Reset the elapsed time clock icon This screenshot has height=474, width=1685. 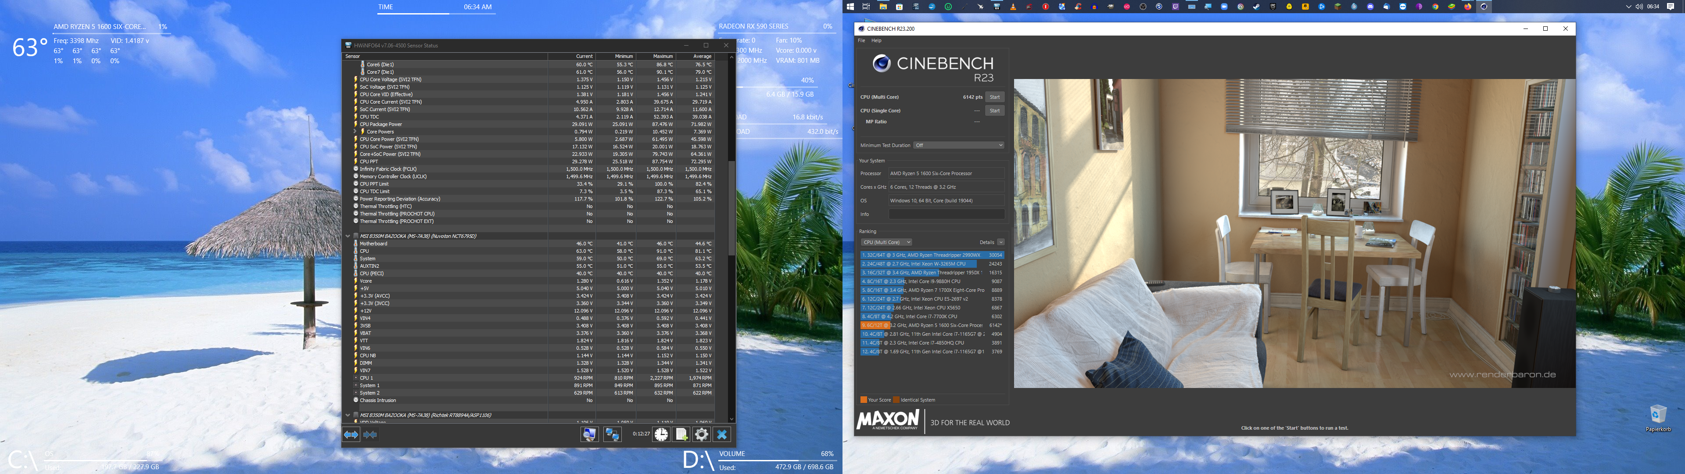point(661,434)
